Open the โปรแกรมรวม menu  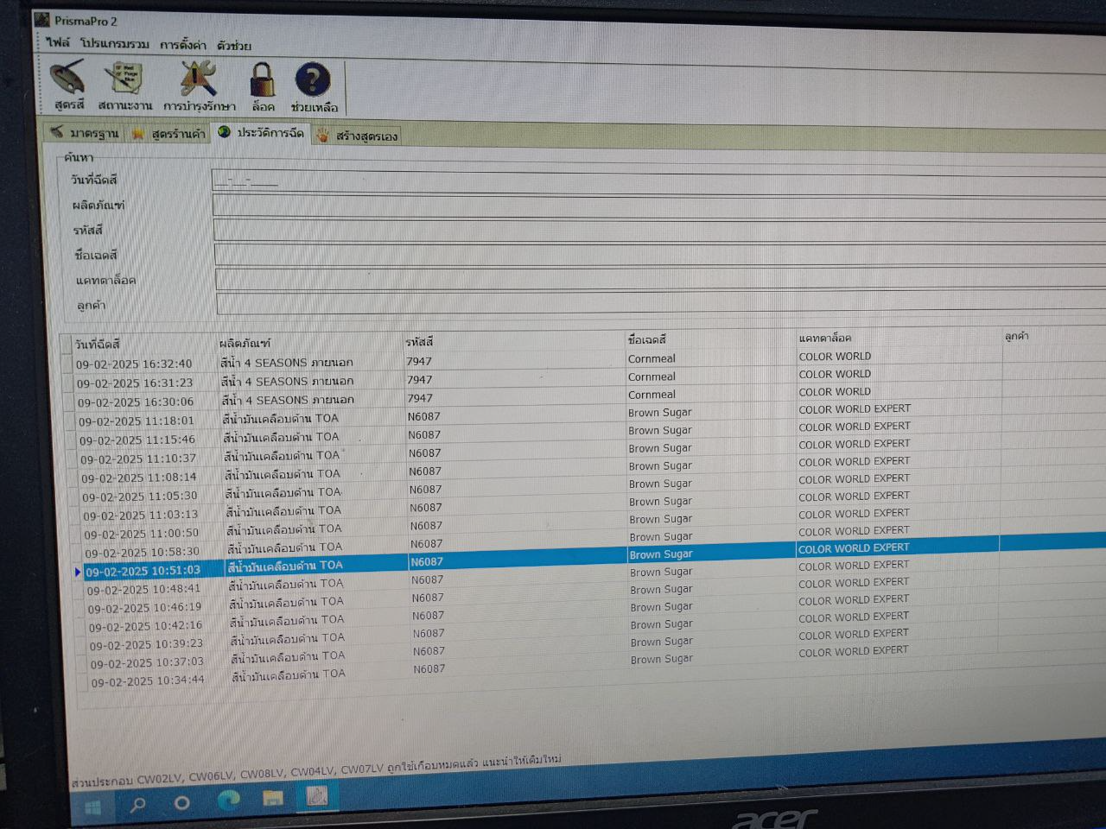tap(115, 44)
